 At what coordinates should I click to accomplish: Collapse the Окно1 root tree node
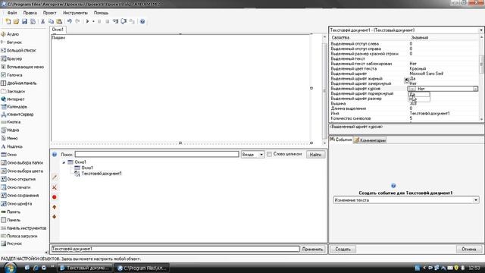coord(64,162)
